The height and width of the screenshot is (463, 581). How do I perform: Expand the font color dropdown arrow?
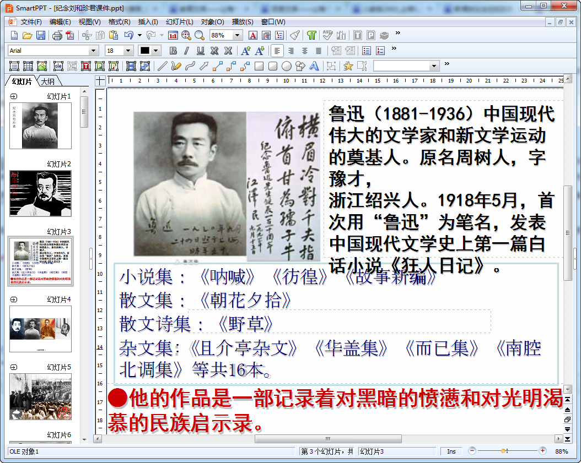pos(156,51)
